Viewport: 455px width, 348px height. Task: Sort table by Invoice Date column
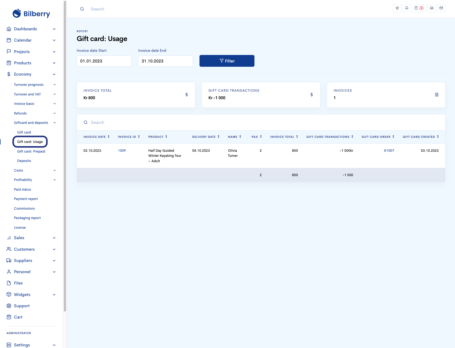click(x=96, y=137)
